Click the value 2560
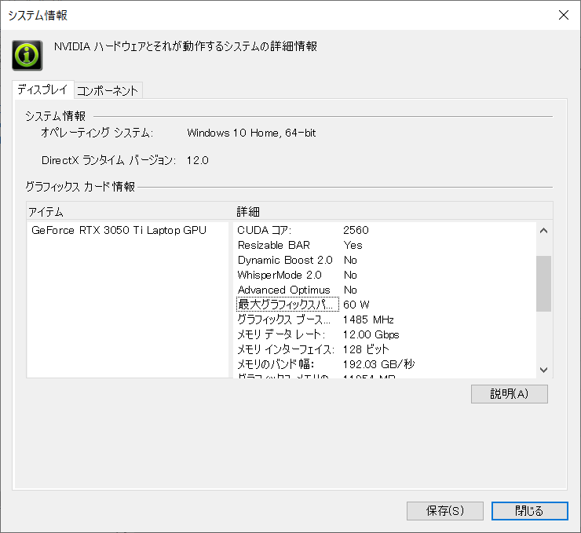The width and height of the screenshot is (581, 533). pos(356,230)
